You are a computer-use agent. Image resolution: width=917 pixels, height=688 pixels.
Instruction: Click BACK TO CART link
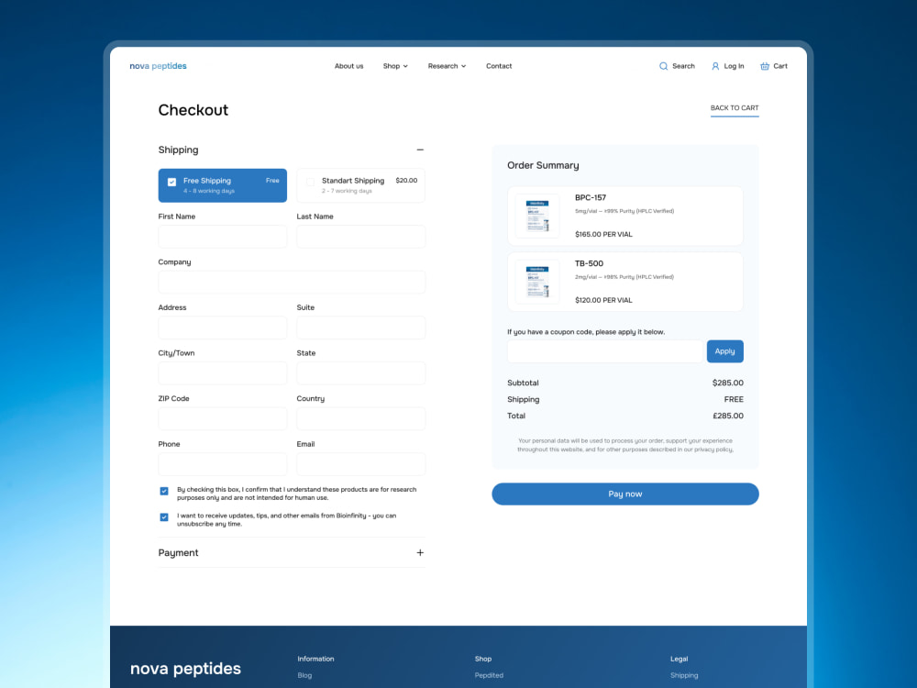click(735, 108)
